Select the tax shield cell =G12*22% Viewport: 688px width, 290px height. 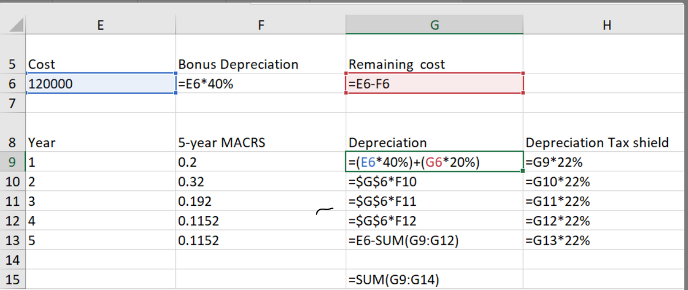[606, 221]
